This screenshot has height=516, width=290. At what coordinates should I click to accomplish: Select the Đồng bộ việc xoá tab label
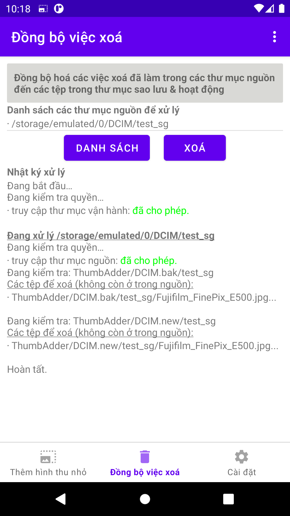point(145,472)
